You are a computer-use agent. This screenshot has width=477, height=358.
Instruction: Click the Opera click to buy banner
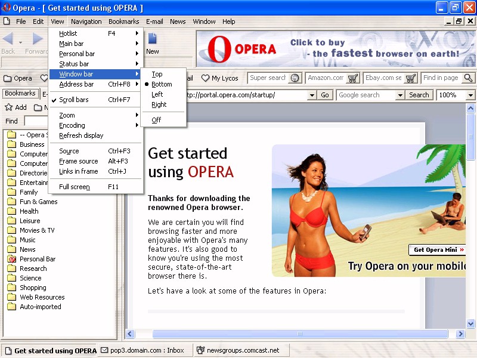[336, 49]
